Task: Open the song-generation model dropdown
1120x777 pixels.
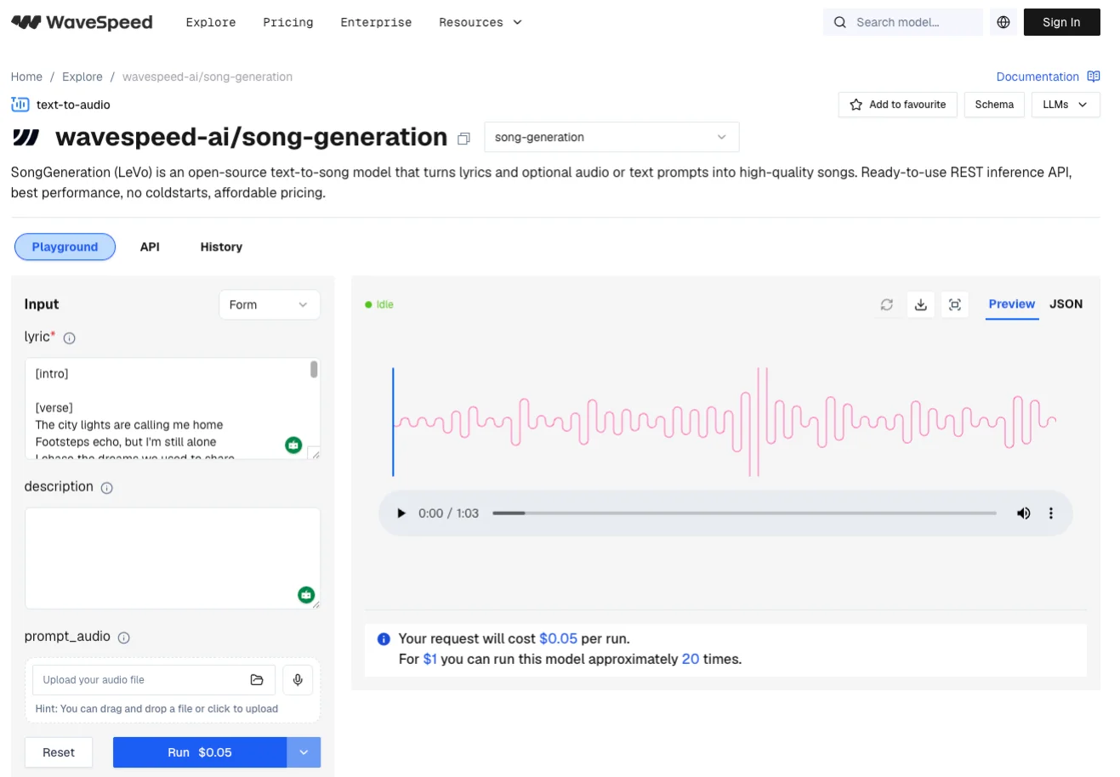Action: 611,137
